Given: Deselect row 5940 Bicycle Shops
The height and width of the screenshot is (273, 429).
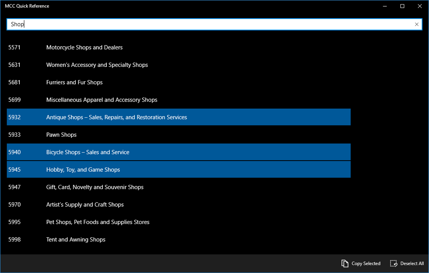Looking at the screenshot, I should click(x=139, y=152).
